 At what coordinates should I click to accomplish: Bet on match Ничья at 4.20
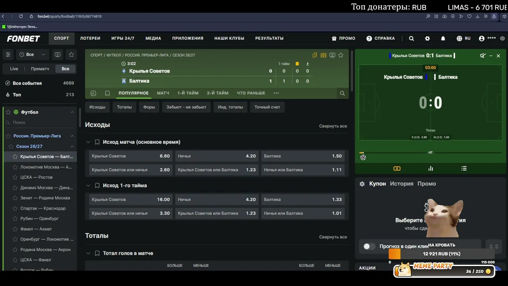click(217, 156)
